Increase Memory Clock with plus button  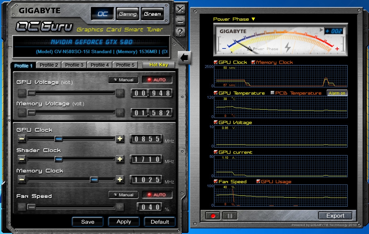click(x=120, y=180)
